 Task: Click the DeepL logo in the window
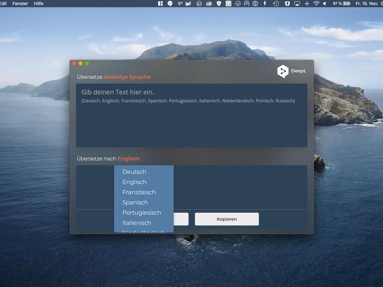tap(291, 71)
